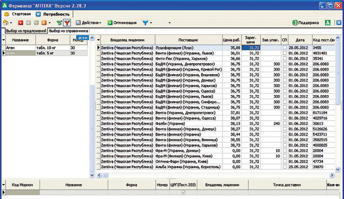Tick the СП checkbox for Вента (филиал) Львов
Image resolution: width=344 pixels, height=199 pixels.
point(284,53)
